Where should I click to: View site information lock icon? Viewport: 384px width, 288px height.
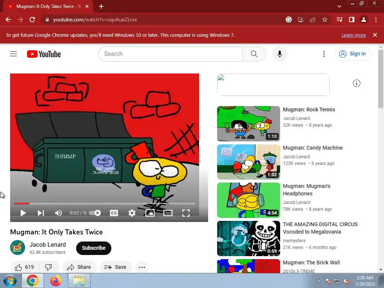click(47, 19)
